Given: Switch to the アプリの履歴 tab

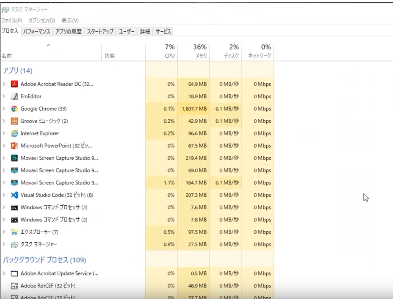Looking at the screenshot, I should click(68, 32).
